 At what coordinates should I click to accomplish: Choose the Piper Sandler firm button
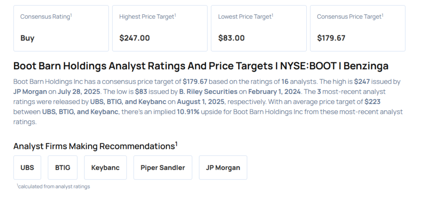(x=163, y=167)
